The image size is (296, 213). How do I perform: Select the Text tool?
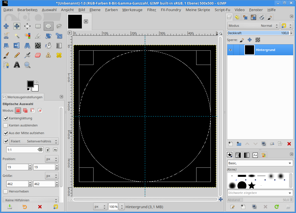(17, 65)
